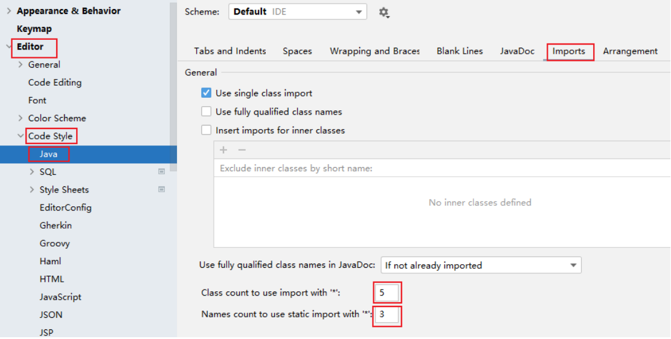Select SQL code style
This screenshot has height=339, width=671.
tap(48, 172)
